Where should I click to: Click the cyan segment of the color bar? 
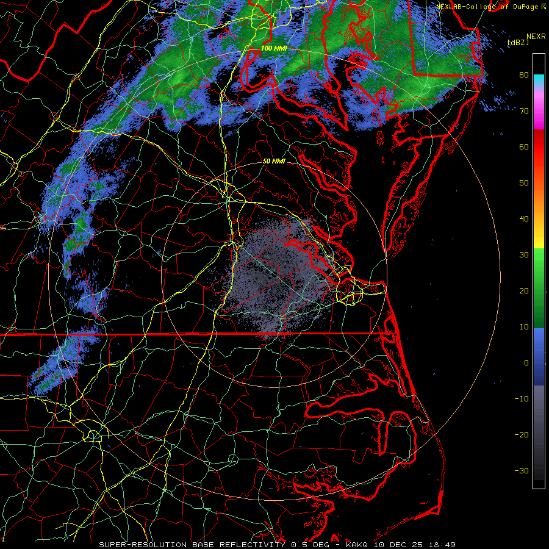coord(539,81)
